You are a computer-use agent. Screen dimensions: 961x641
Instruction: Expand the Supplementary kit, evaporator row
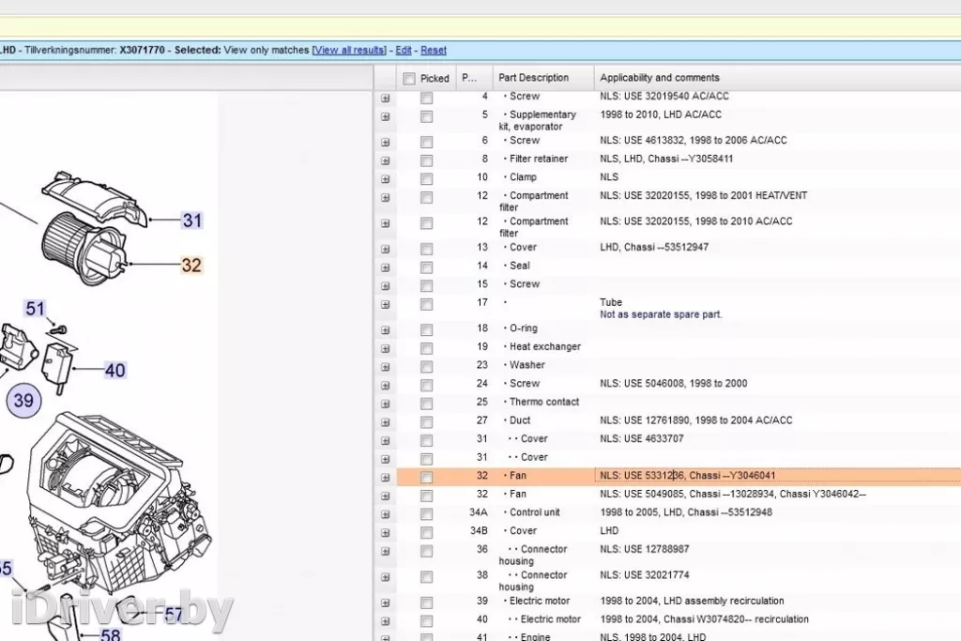pyautogui.click(x=385, y=116)
